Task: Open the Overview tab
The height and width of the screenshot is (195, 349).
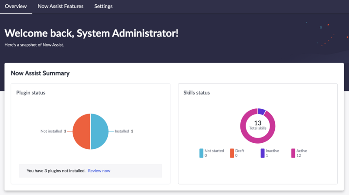Action: coord(16,6)
